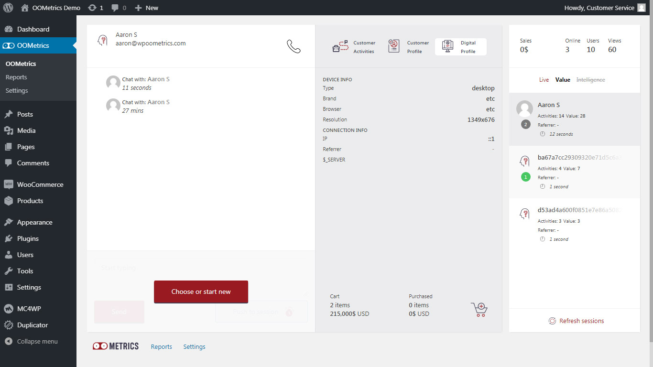Open Howdy, Customer Service account menu

pos(605,8)
